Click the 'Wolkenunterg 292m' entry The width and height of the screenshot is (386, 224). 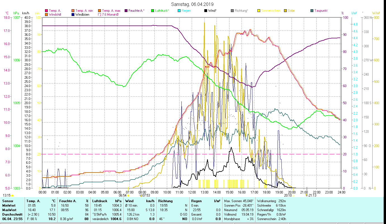point(271,201)
